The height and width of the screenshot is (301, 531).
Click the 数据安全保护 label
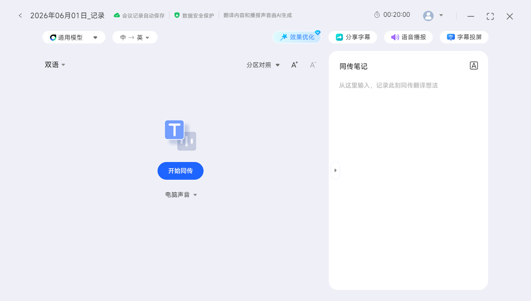click(x=198, y=15)
